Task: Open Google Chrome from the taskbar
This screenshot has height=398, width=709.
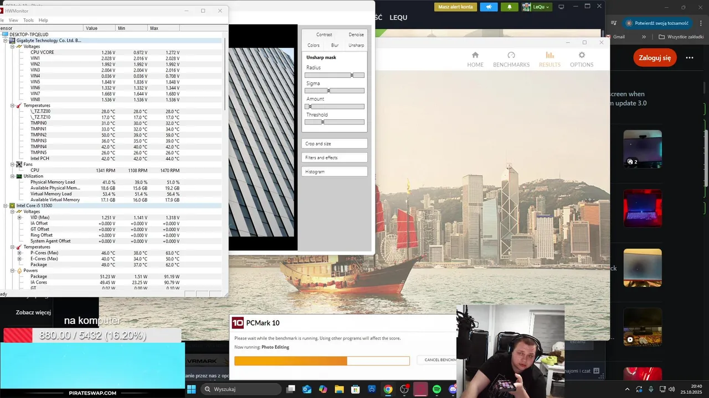Action: pos(388,389)
